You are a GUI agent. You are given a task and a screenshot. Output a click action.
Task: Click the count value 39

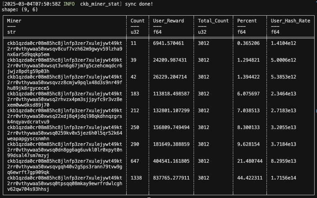(x=133, y=60)
